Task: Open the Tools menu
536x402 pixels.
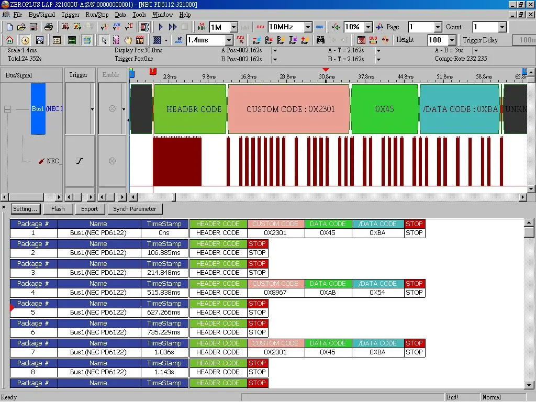Action: click(139, 15)
